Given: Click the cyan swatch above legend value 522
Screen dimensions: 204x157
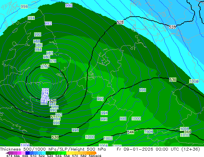Looking at the screenshot, I should click(x=44, y=153).
